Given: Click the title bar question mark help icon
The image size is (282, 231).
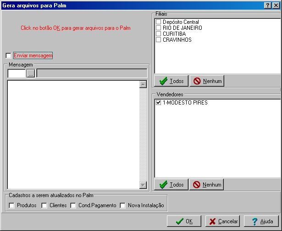Looking at the screenshot, I should click(x=268, y=5).
